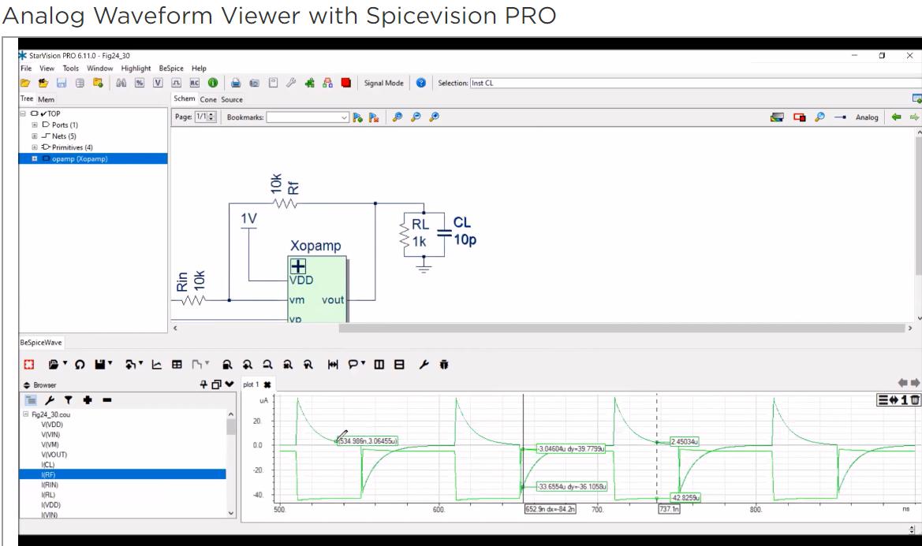Image resolution: width=922 pixels, height=546 pixels.
Task: Click the minus icon in Browser toolbar
Action: click(107, 399)
